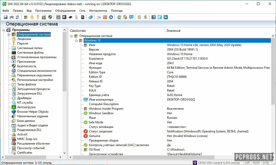
Task: Click the magnifier tools toolbar icon
Action: point(99,17)
